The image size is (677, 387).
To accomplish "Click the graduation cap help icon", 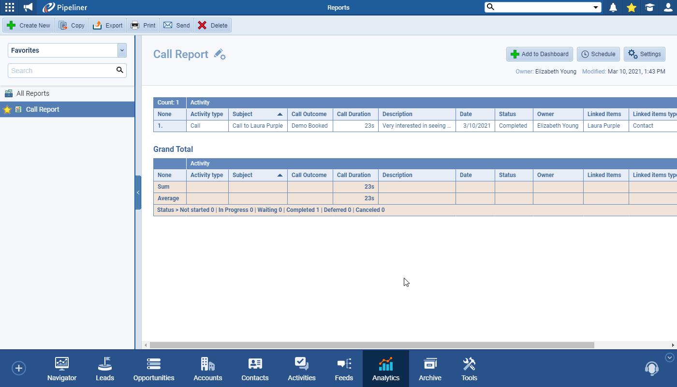I will [649, 7].
